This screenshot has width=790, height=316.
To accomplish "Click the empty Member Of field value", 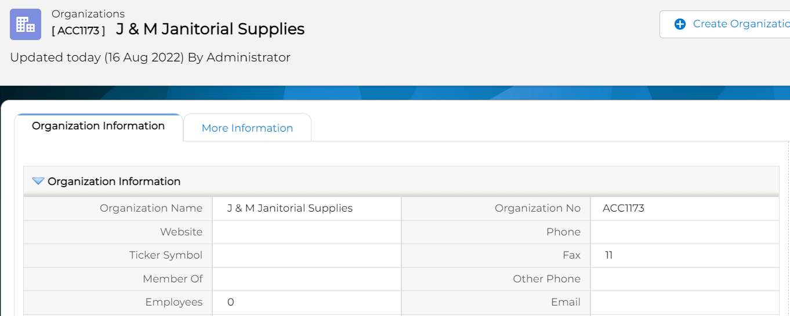I will pyautogui.click(x=306, y=279).
